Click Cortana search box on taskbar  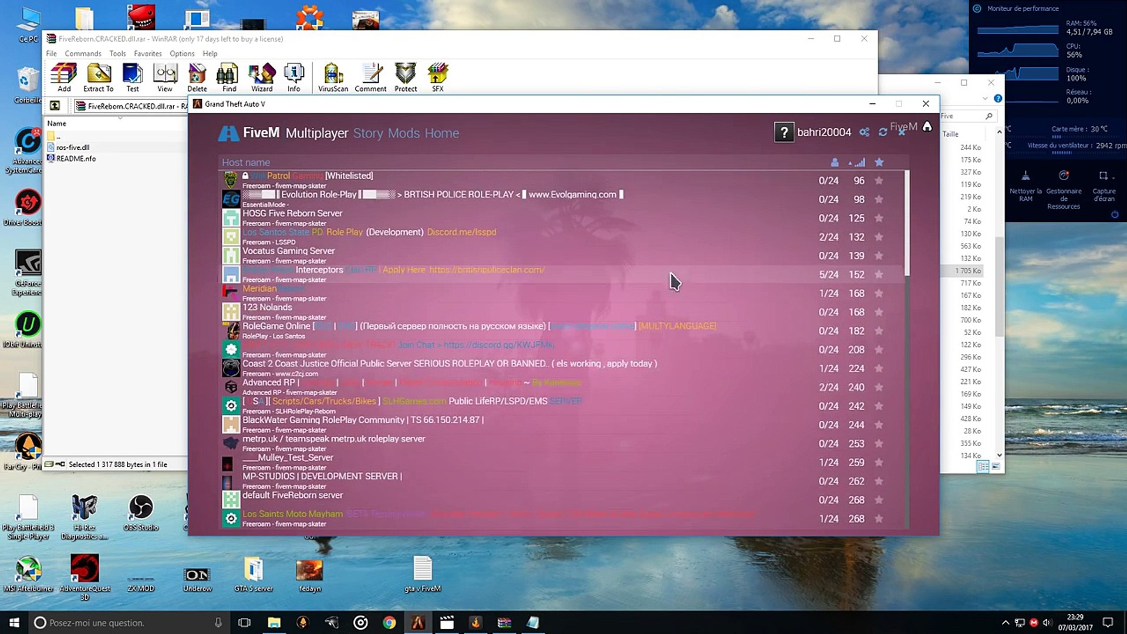coord(128,623)
